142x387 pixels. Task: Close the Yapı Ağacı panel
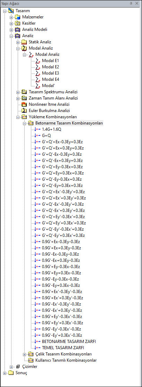tap(137, 3)
